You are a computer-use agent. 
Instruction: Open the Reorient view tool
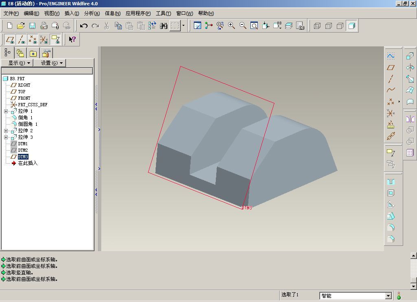tap(266, 26)
